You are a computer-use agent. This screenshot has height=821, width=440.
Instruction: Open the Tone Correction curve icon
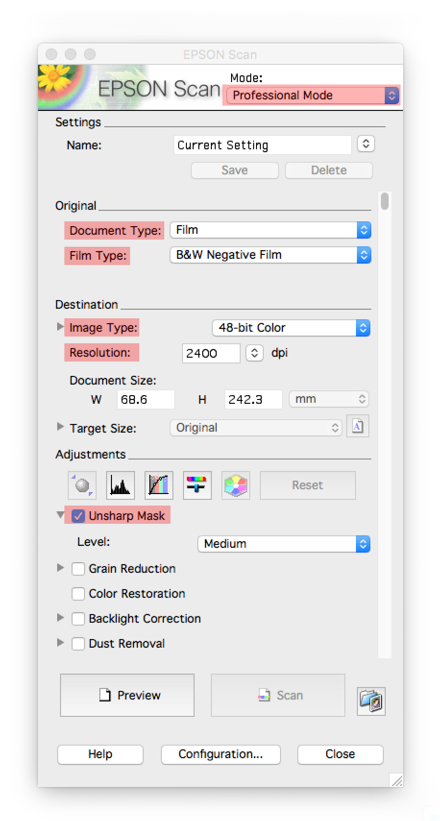159,485
